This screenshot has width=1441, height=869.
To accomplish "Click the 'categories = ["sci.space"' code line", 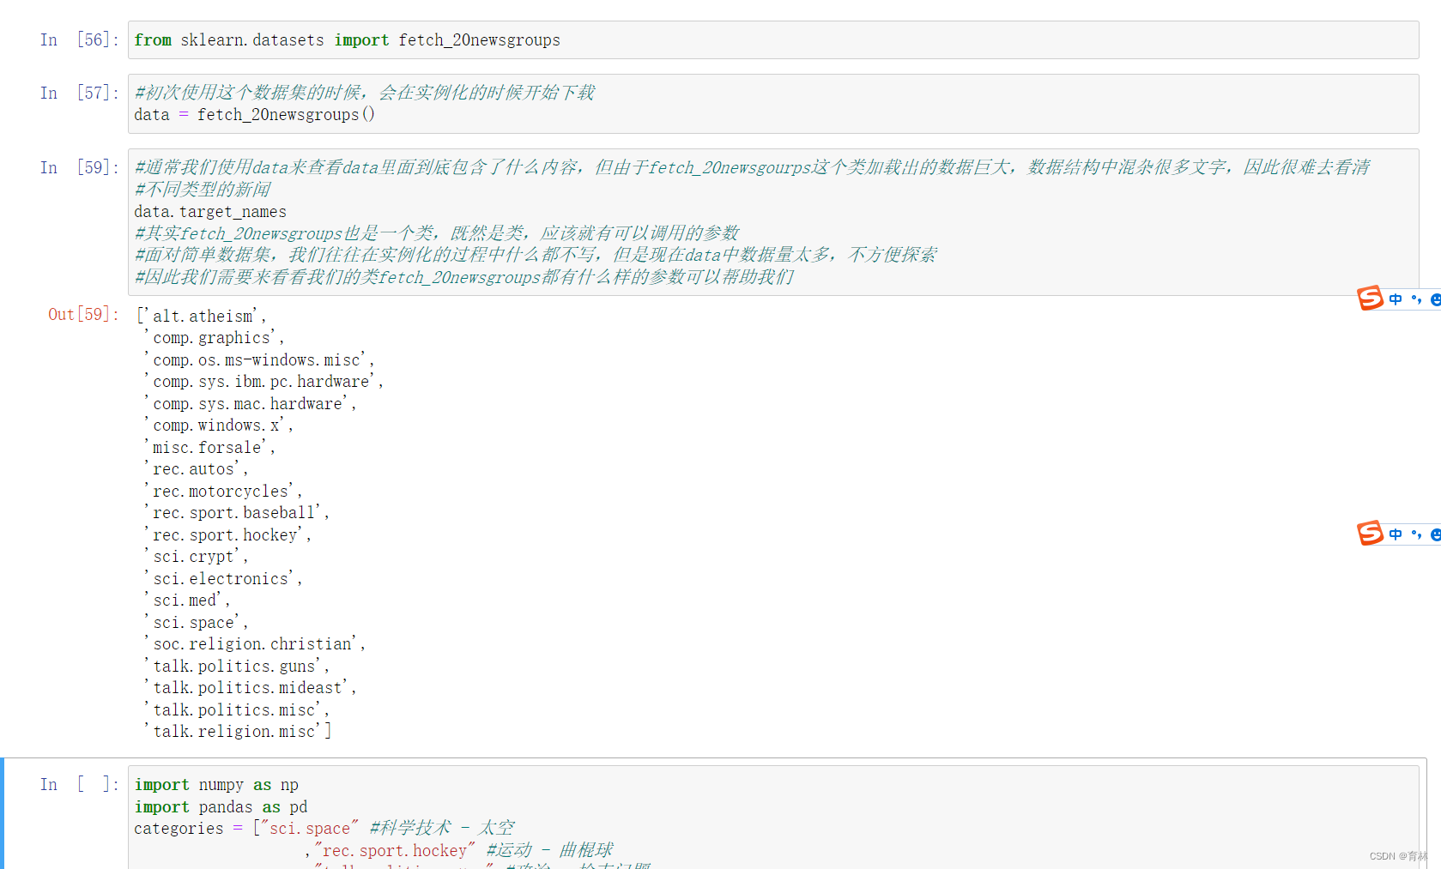I will point(324,829).
